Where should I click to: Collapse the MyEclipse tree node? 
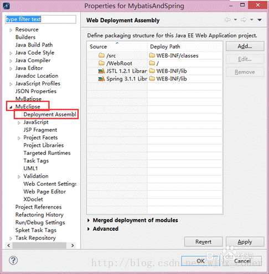[11, 107]
